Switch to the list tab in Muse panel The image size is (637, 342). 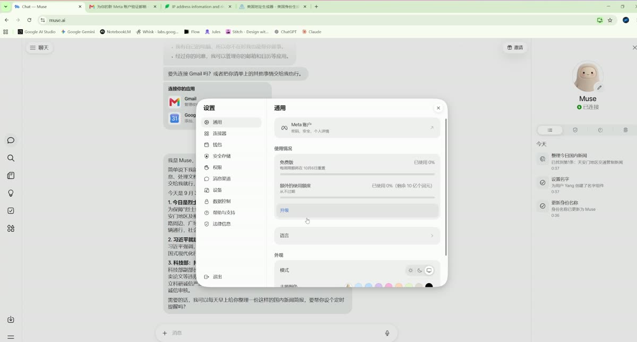click(550, 130)
